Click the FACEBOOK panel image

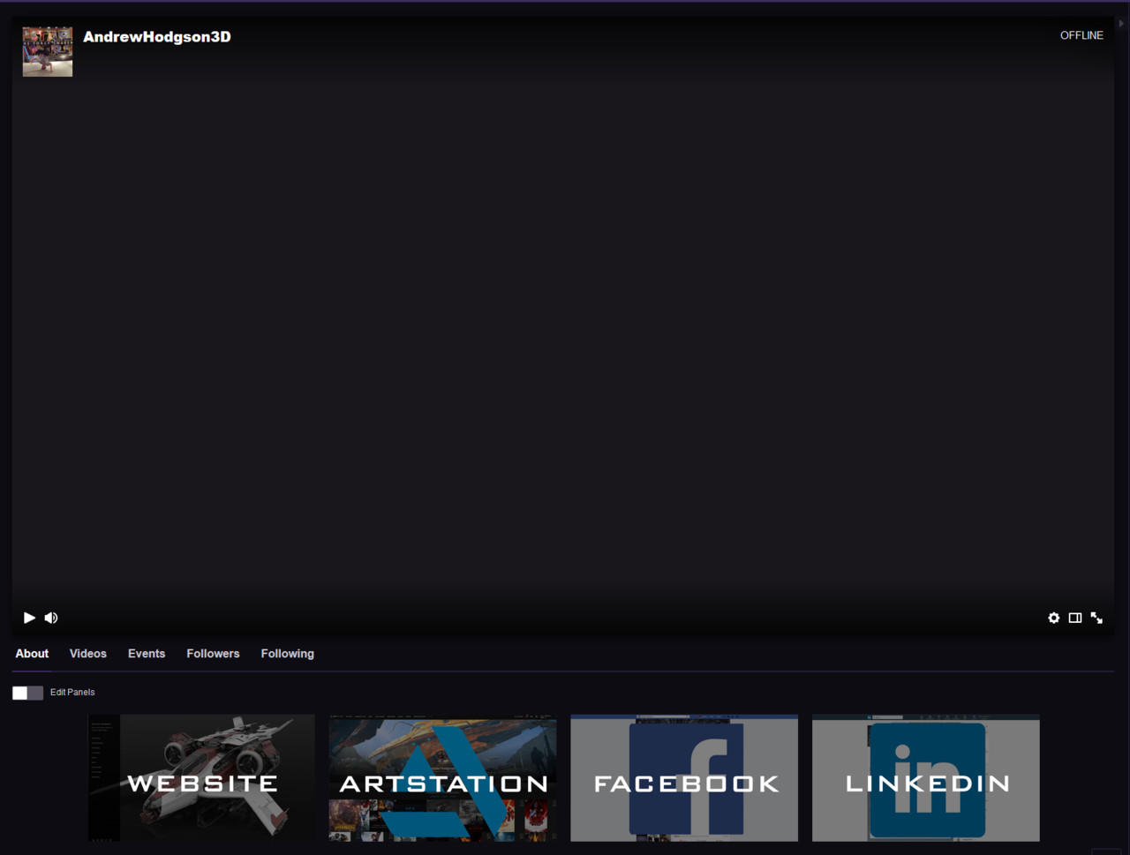(x=684, y=777)
